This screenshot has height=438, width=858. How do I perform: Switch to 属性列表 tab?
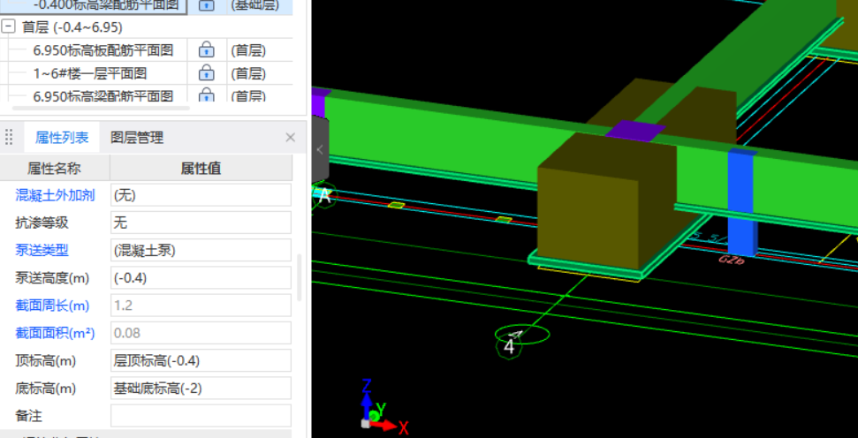coord(62,137)
